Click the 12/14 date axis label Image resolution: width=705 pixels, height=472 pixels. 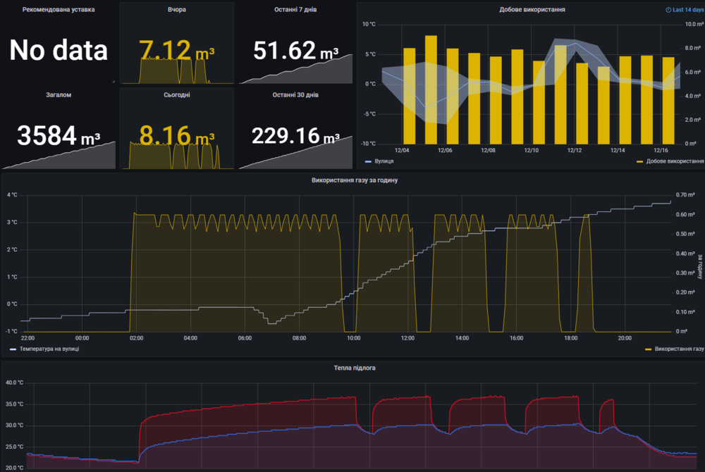(x=618, y=151)
